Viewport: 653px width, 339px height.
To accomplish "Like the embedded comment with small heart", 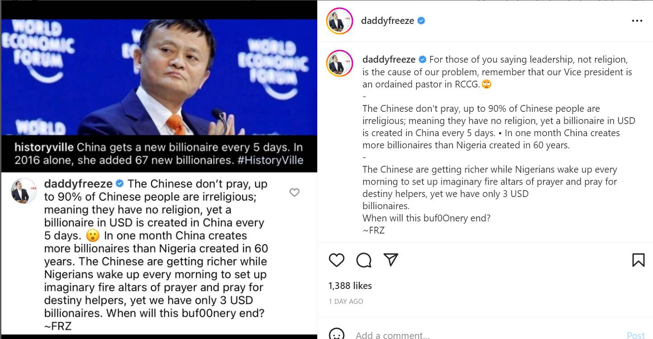I will pos(294,192).
